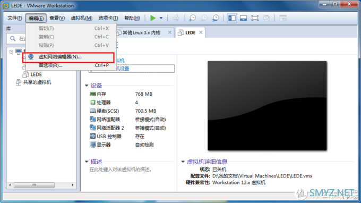Click the shared VMs icon beside 共享的虚拟机
The height and width of the screenshot is (203, 361).
tap(19, 82)
